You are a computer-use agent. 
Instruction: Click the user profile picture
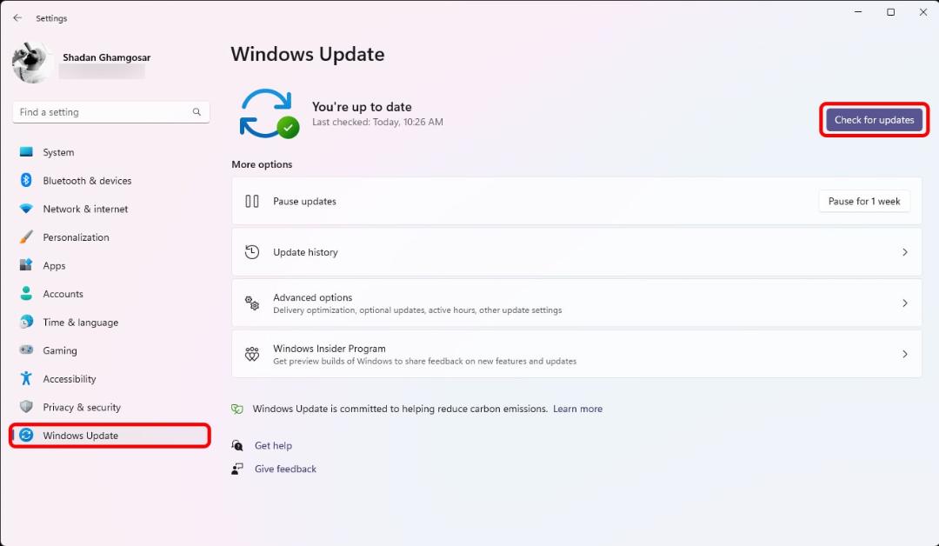click(32, 63)
